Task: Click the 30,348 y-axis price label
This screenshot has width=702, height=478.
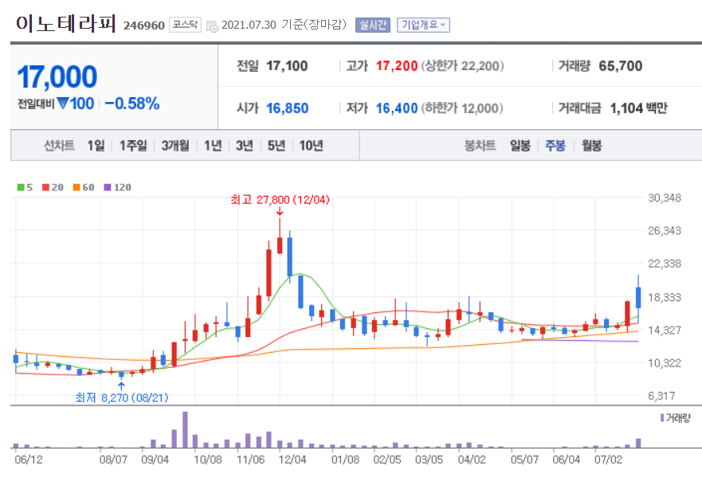Action: point(665,198)
